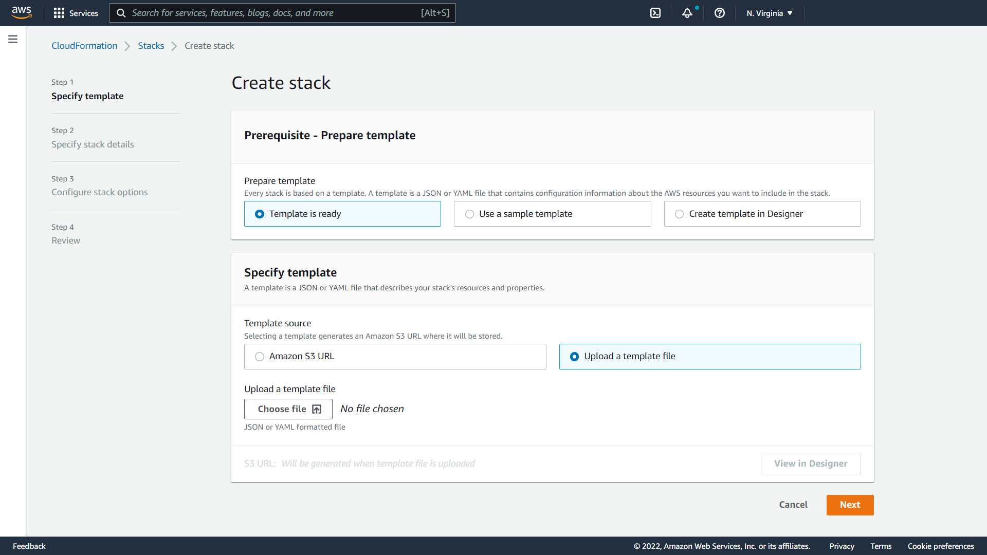Click the Next button to proceed
This screenshot has height=555, width=987.
850,505
